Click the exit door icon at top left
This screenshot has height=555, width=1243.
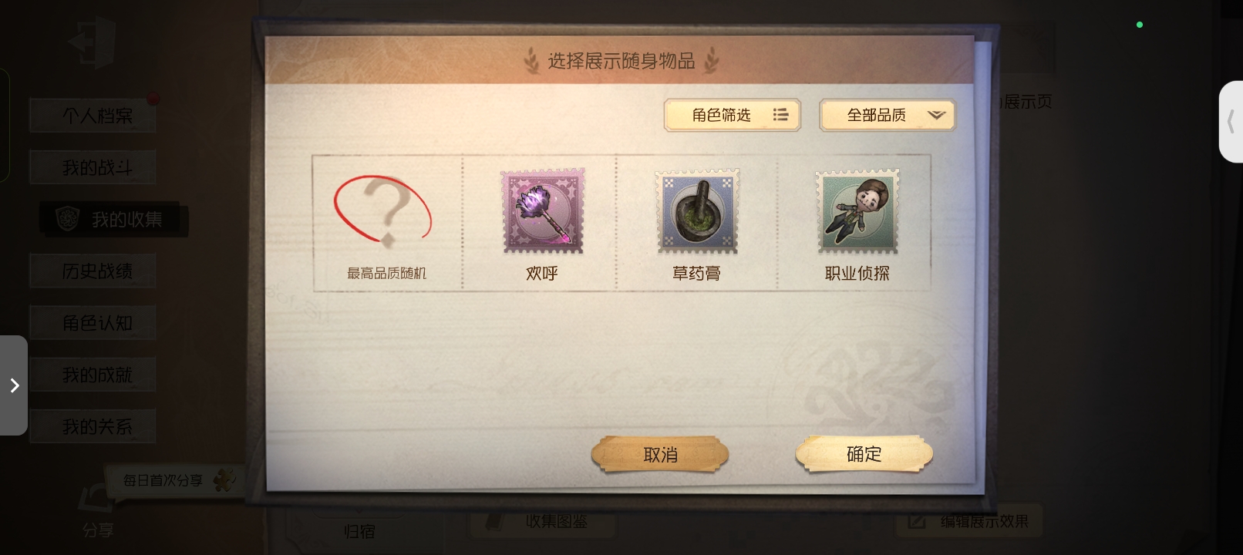pos(92,41)
